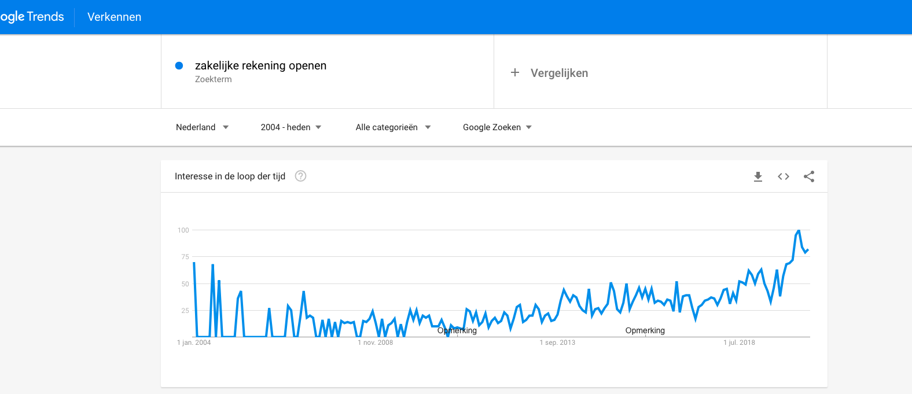Image resolution: width=912 pixels, height=394 pixels.
Task: Open the Verkennen section in header
Action: [114, 17]
